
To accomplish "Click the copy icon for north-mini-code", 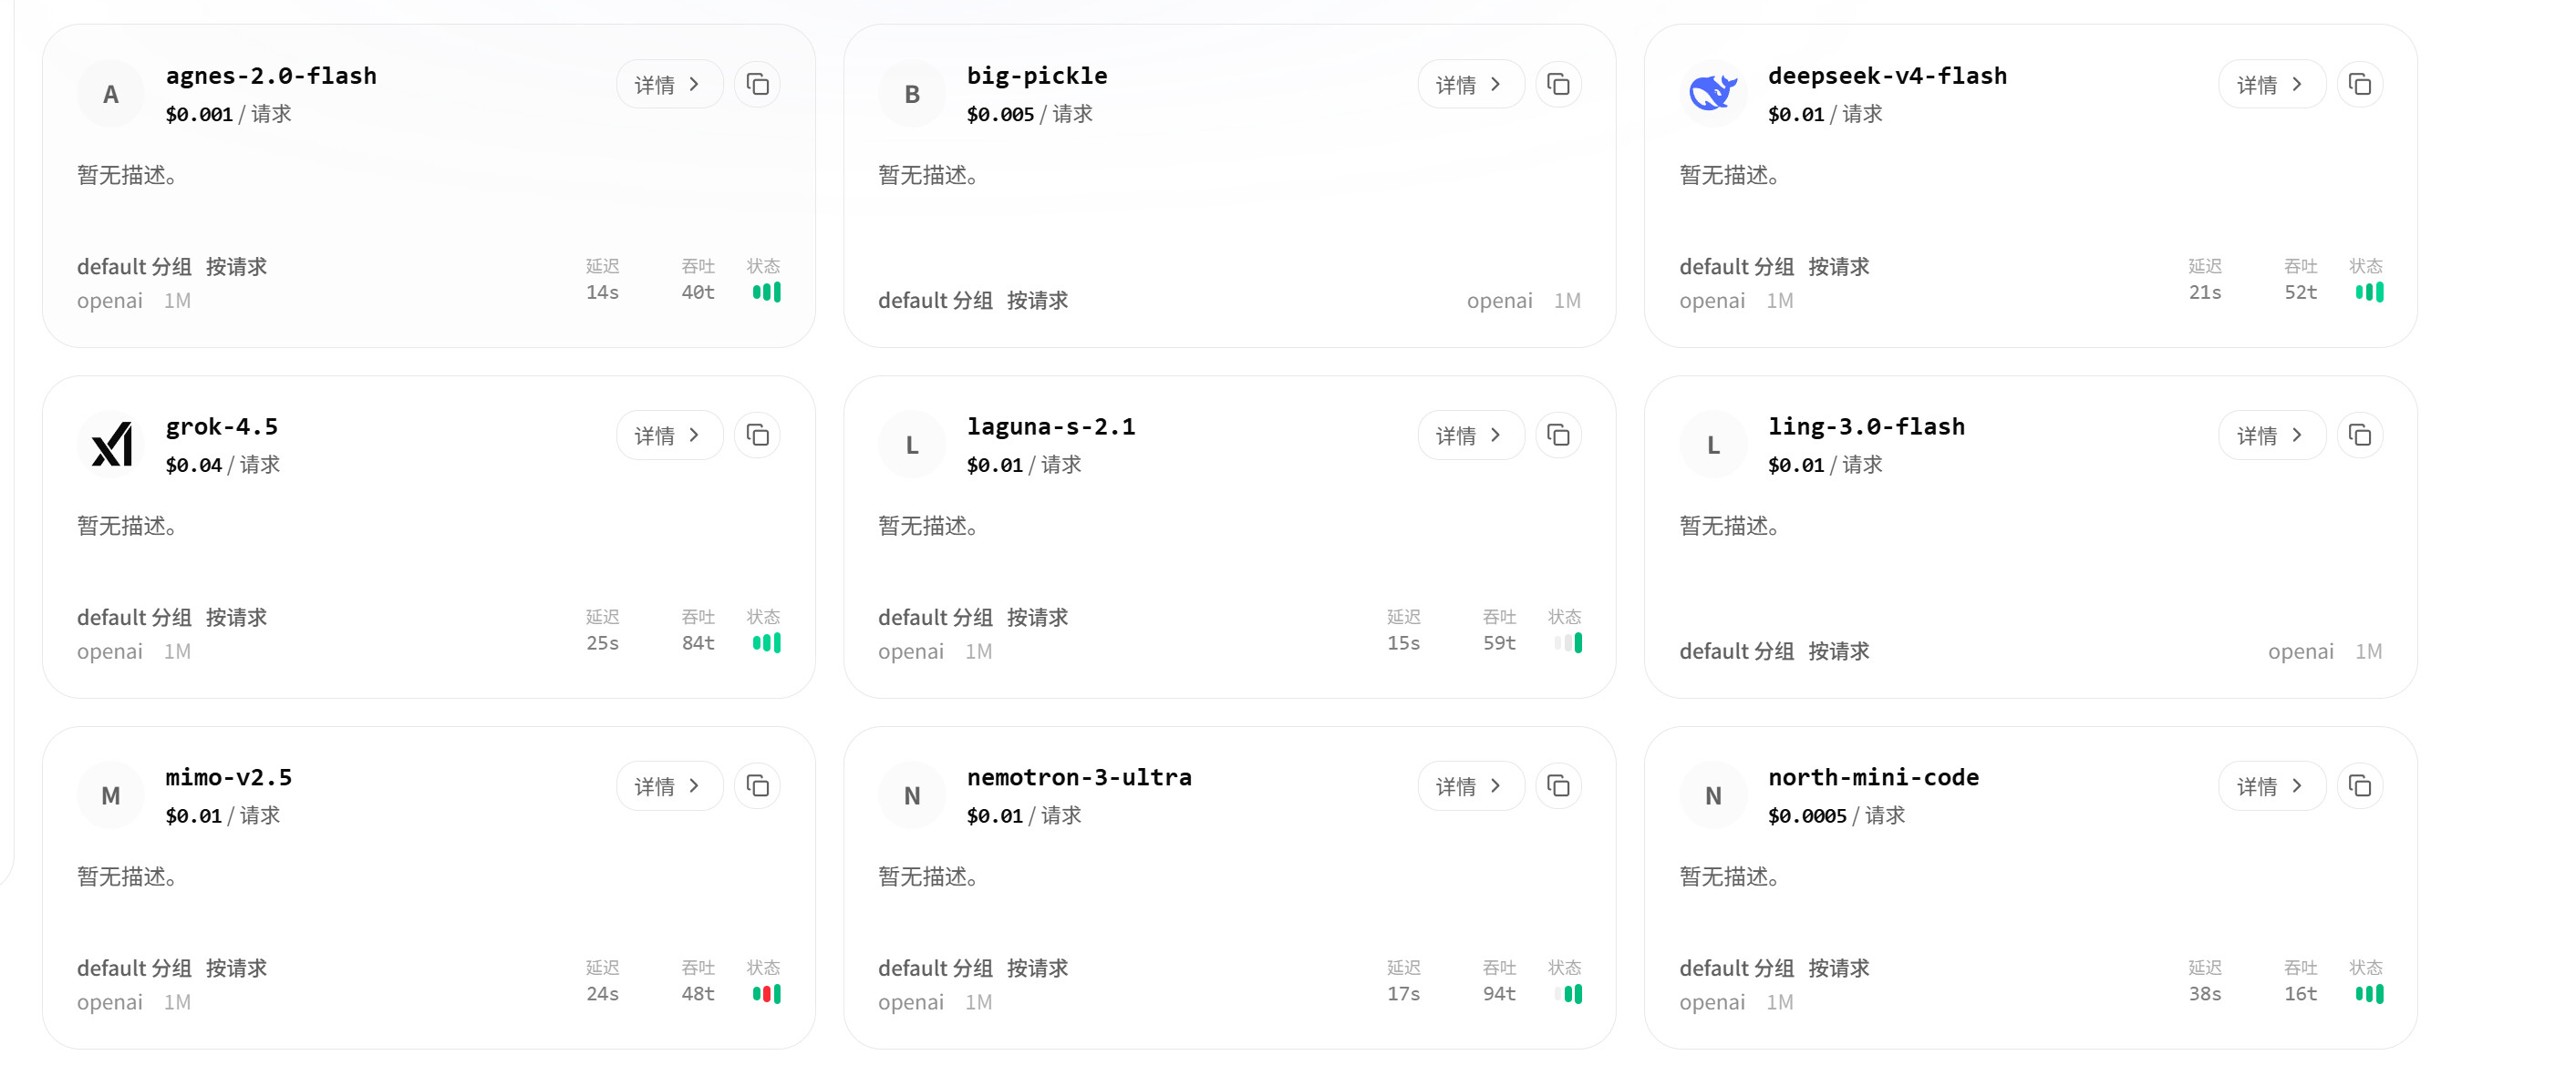I will [2359, 786].
